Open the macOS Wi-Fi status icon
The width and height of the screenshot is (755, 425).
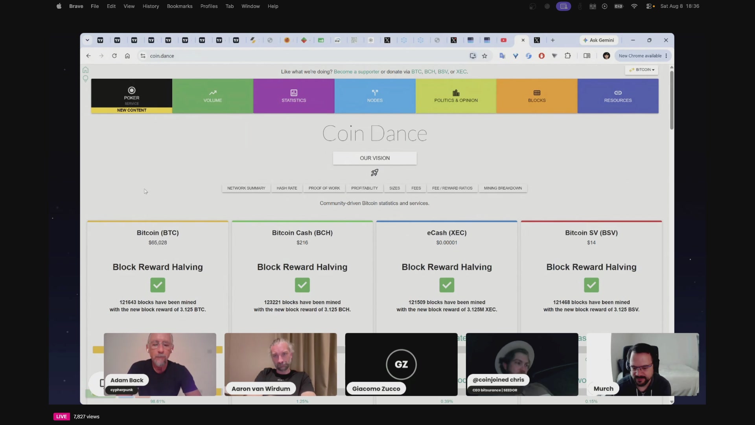tap(634, 6)
